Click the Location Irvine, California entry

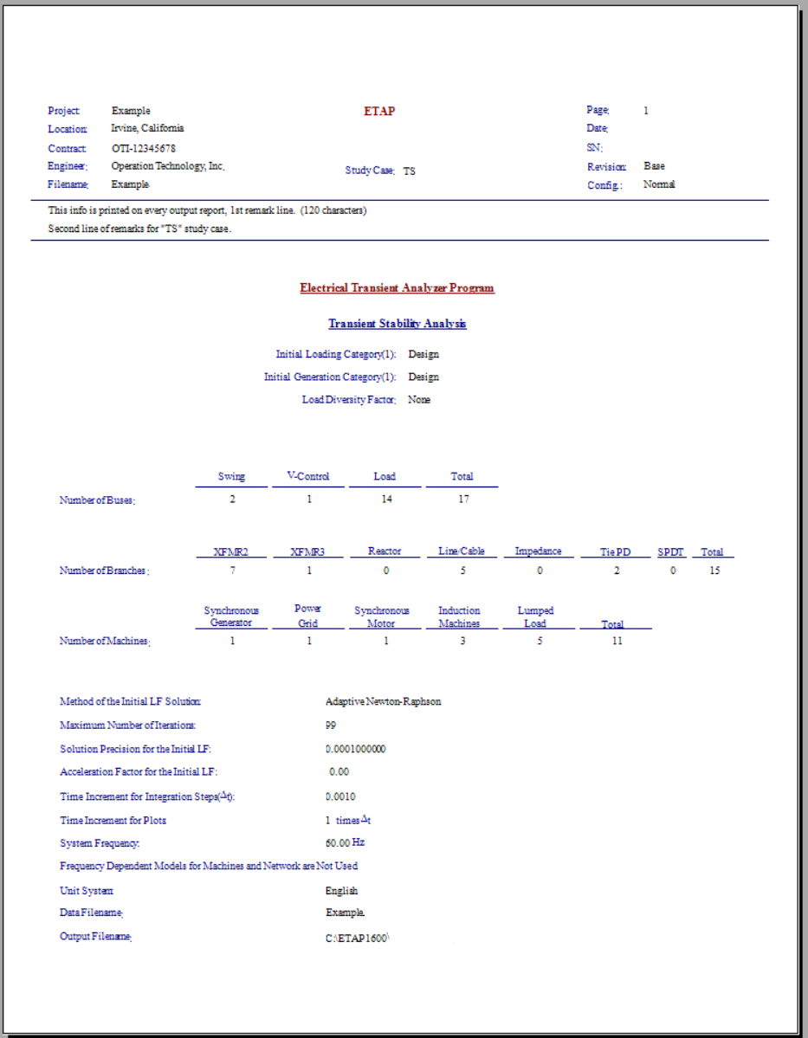pyautogui.click(x=147, y=128)
